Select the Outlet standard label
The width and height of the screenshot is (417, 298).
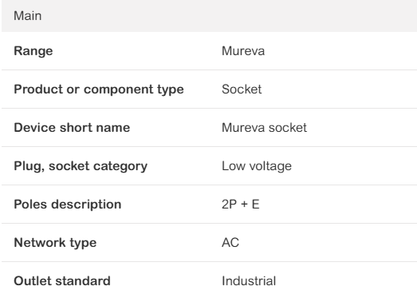62,281
